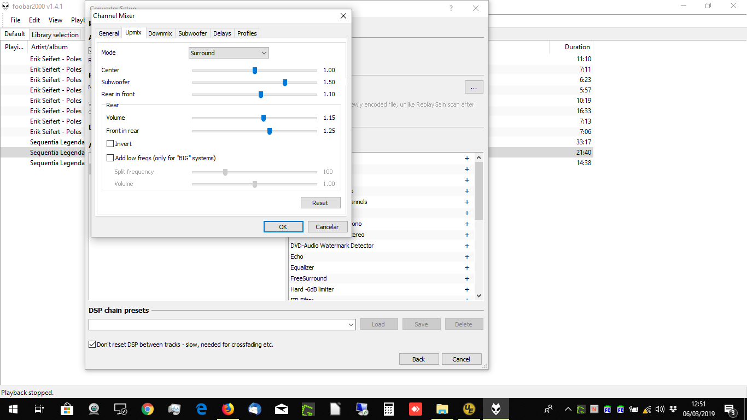747x420 pixels.
Task: Click the available DSP list scrollbar thumb
Action: (479, 190)
